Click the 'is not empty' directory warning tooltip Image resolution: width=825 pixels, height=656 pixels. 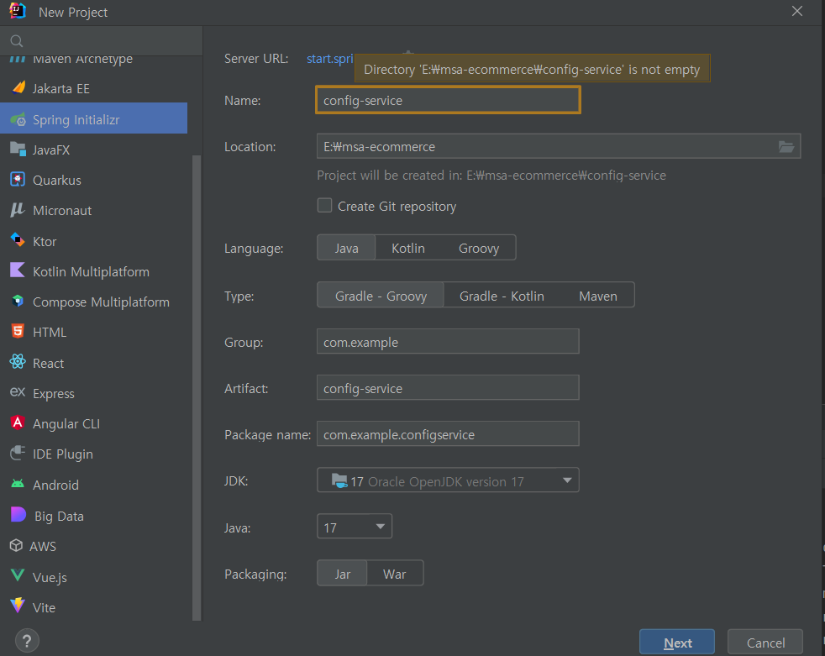pos(532,69)
